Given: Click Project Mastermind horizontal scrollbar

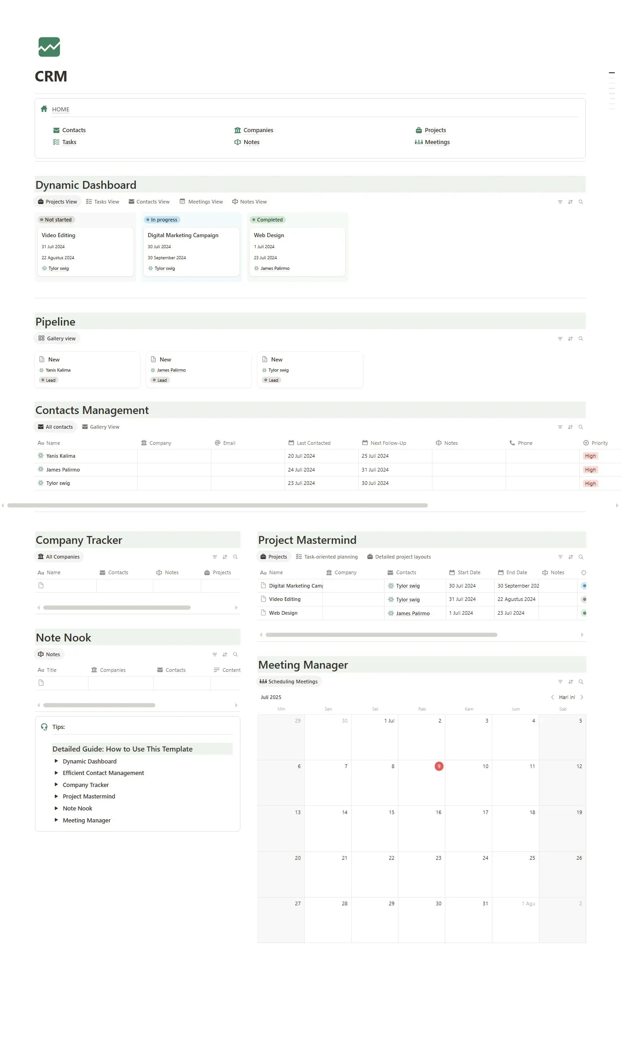Looking at the screenshot, I should point(381,635).
